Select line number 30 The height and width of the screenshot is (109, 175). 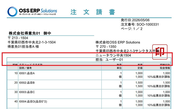[x=16, y=92]
